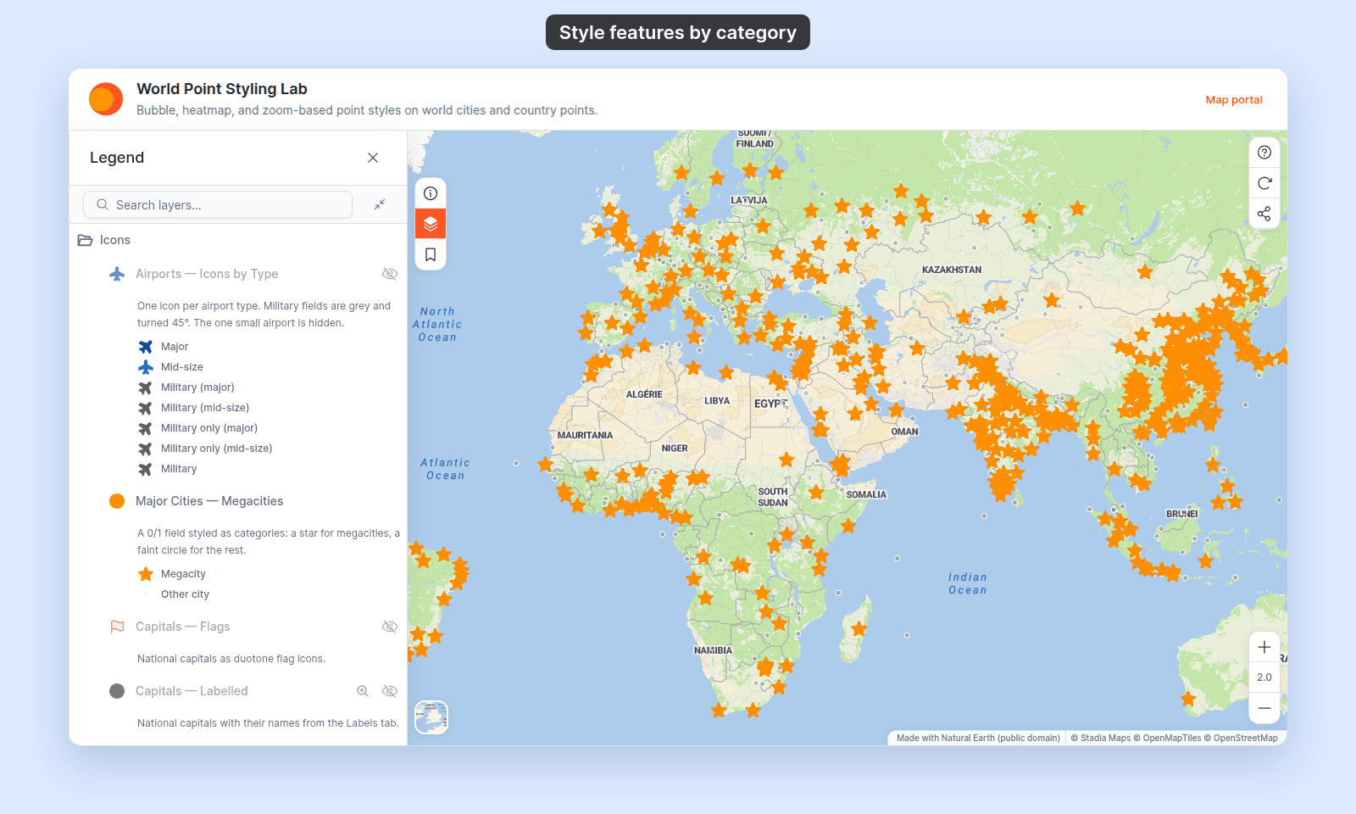Click the Major Cities orange circle swatch
Image resolution: width=1356 pixels, height=814 pixels.
coord(117,501)
